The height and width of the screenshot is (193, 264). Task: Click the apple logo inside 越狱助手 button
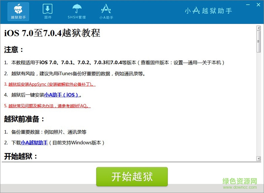[18, 8]
